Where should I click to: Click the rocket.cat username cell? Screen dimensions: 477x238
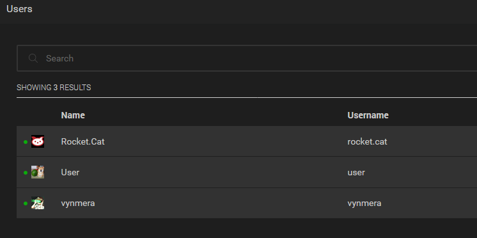point(367,142)
